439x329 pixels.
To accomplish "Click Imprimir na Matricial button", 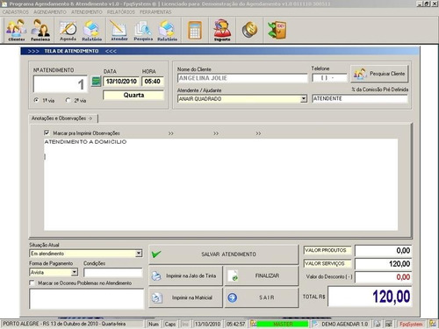I will click(185, 297).
